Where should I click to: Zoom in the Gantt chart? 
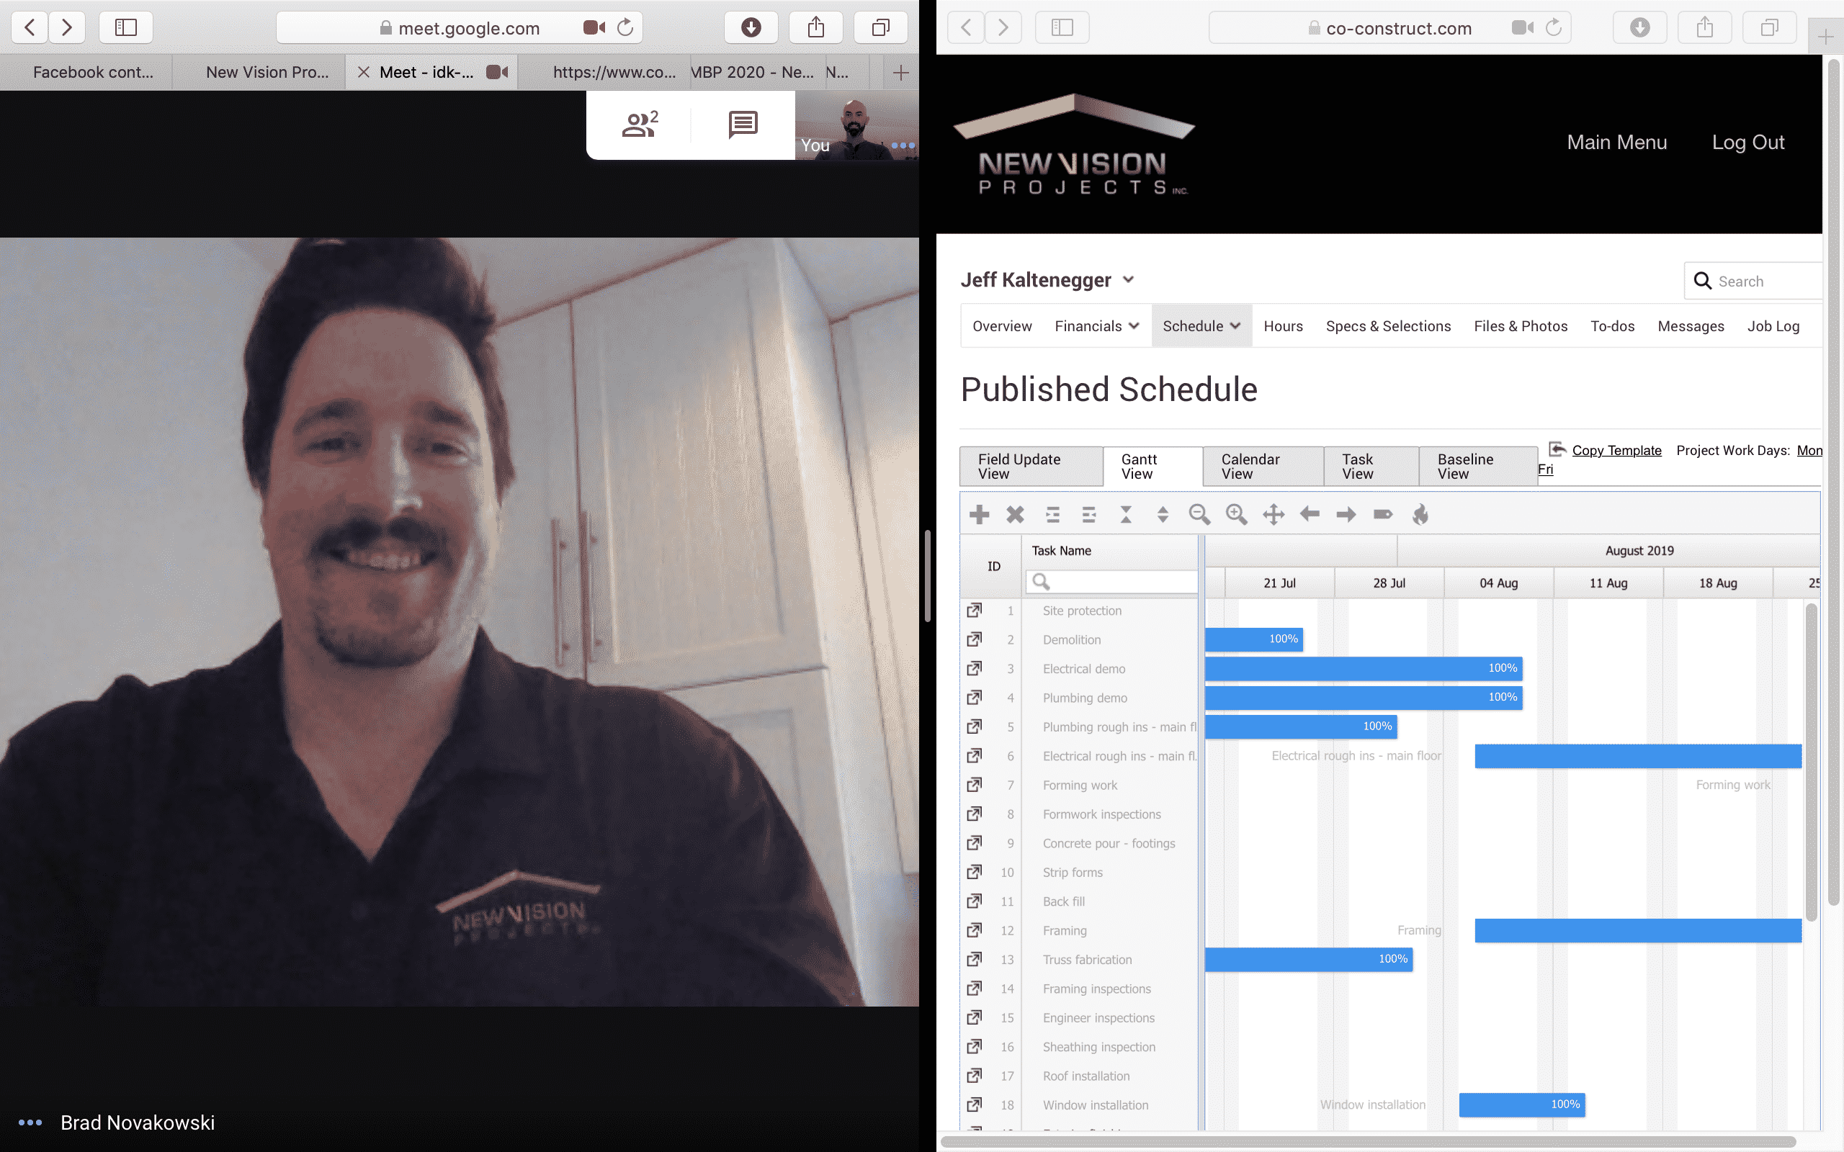point(1236,514)
